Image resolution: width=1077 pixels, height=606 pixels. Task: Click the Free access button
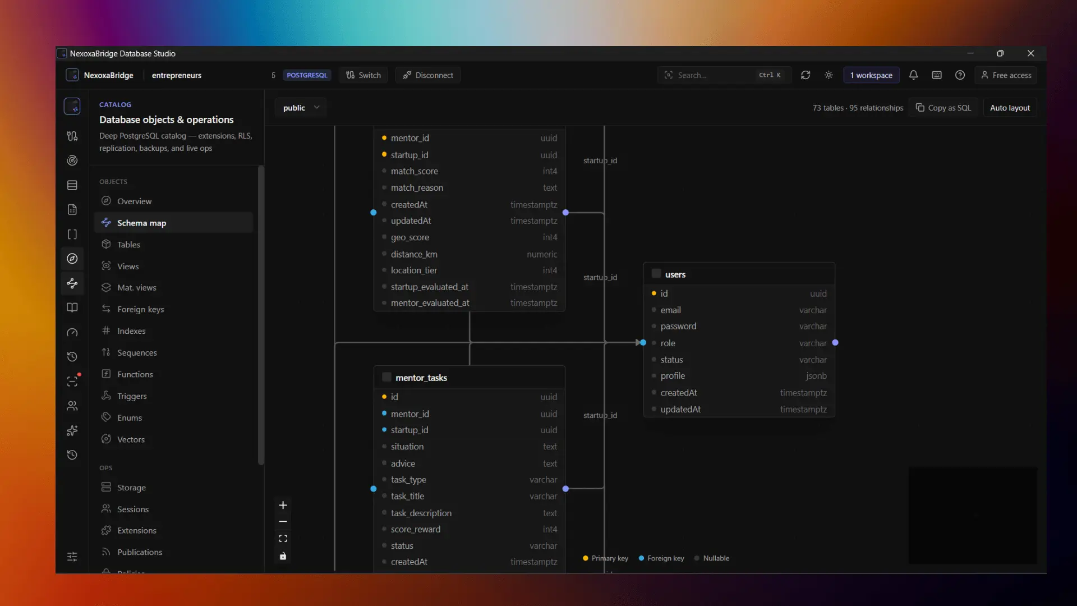[1006, 75]
